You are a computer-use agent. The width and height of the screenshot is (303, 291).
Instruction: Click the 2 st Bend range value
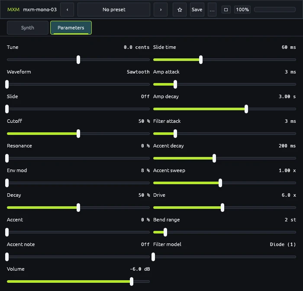290,220
